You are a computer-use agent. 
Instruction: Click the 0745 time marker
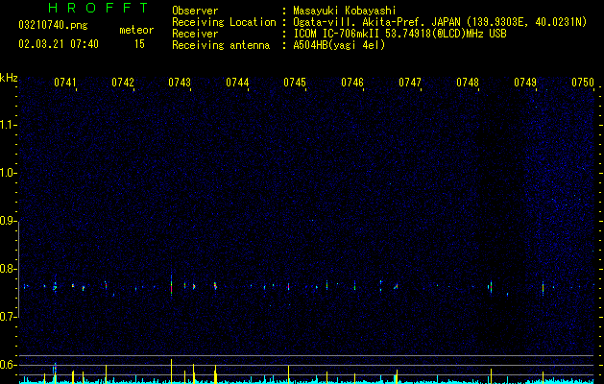(x=295, y=83)
